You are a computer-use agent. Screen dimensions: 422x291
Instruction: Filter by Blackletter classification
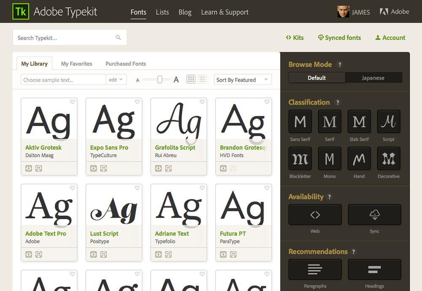coord(300,159)
